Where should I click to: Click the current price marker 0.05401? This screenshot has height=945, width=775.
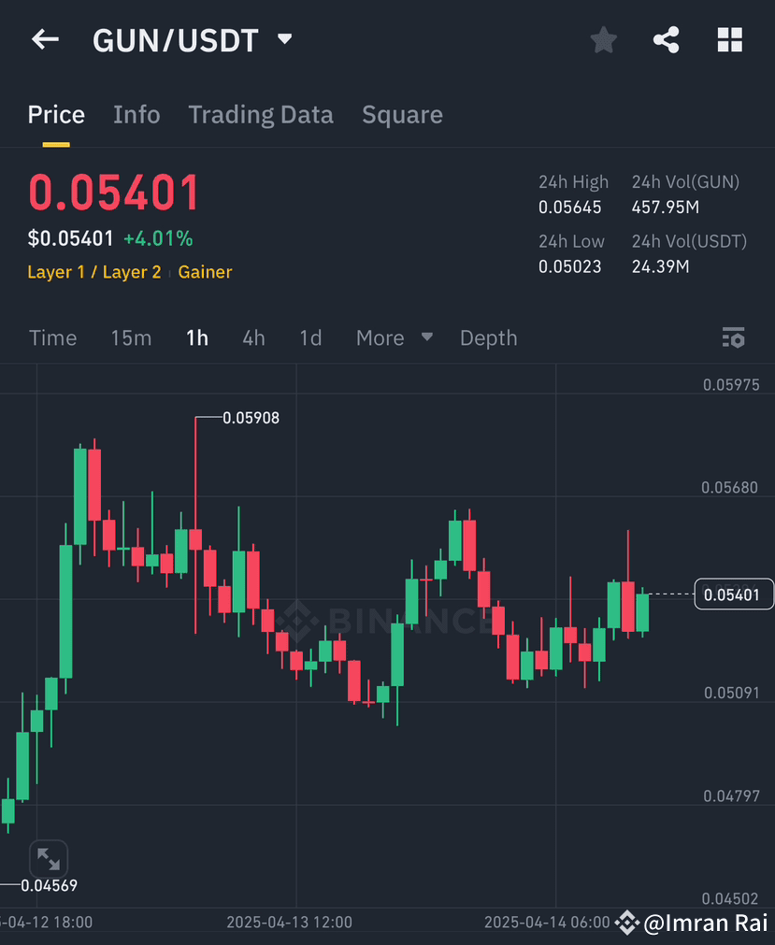click(733, 593)
